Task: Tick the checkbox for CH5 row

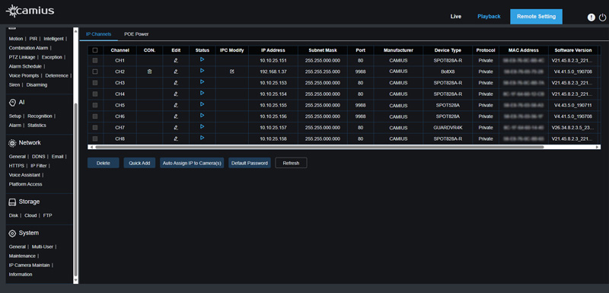Action: 95,105
